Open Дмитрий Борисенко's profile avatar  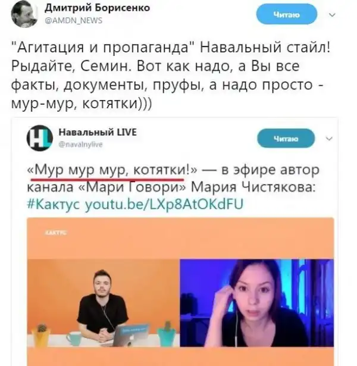click(24, 15)
